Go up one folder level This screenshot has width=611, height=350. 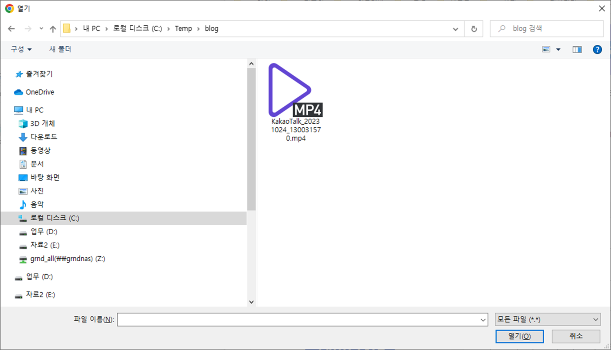53,29
